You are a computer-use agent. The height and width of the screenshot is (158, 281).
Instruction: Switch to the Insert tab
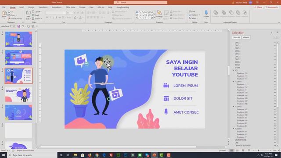pyautogui.click(x=22, y=7)
